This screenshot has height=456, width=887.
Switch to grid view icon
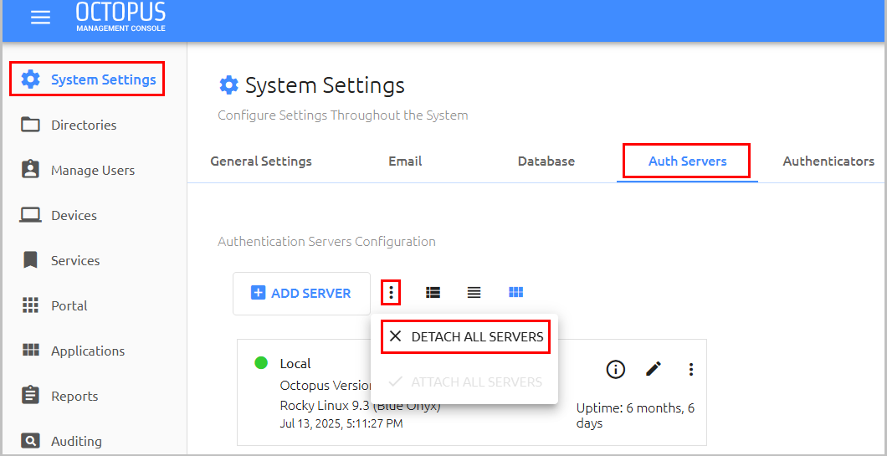(516, 293)
